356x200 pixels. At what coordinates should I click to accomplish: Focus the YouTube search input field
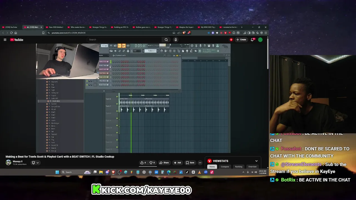[124, 40]
